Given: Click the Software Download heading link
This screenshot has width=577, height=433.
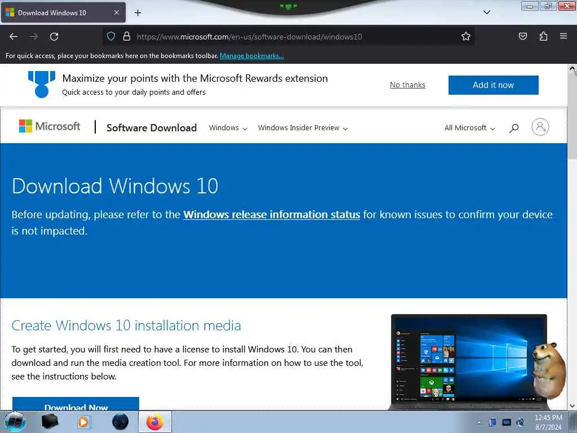Looking at the screenshot, I should pyautogui.click(x=152, y=128).
